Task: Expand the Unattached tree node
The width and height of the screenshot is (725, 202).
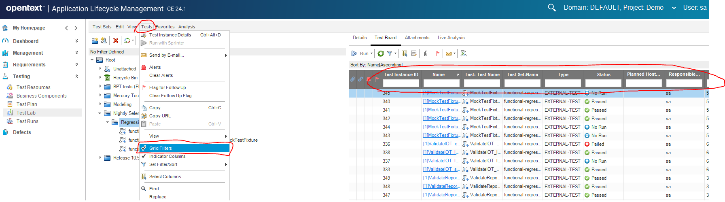Action: point(100,69)
